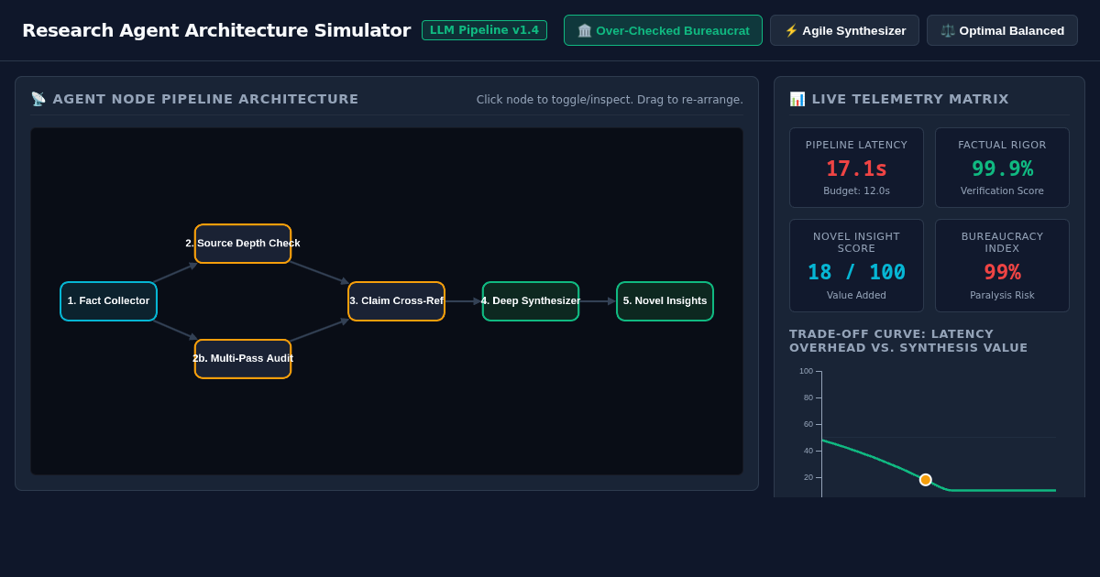Select the Optimal Balanced preset

click(1002, 30)
